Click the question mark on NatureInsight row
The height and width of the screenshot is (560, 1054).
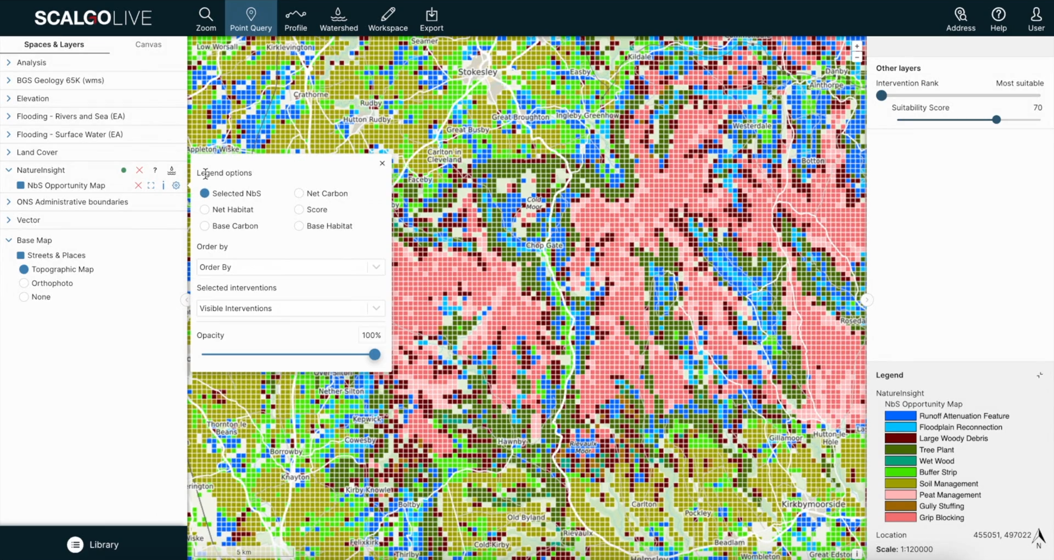pyautogui.click(x=155, y=170)
